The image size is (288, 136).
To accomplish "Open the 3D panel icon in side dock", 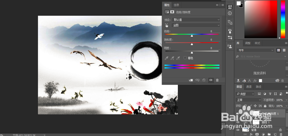I will [230, 7].
